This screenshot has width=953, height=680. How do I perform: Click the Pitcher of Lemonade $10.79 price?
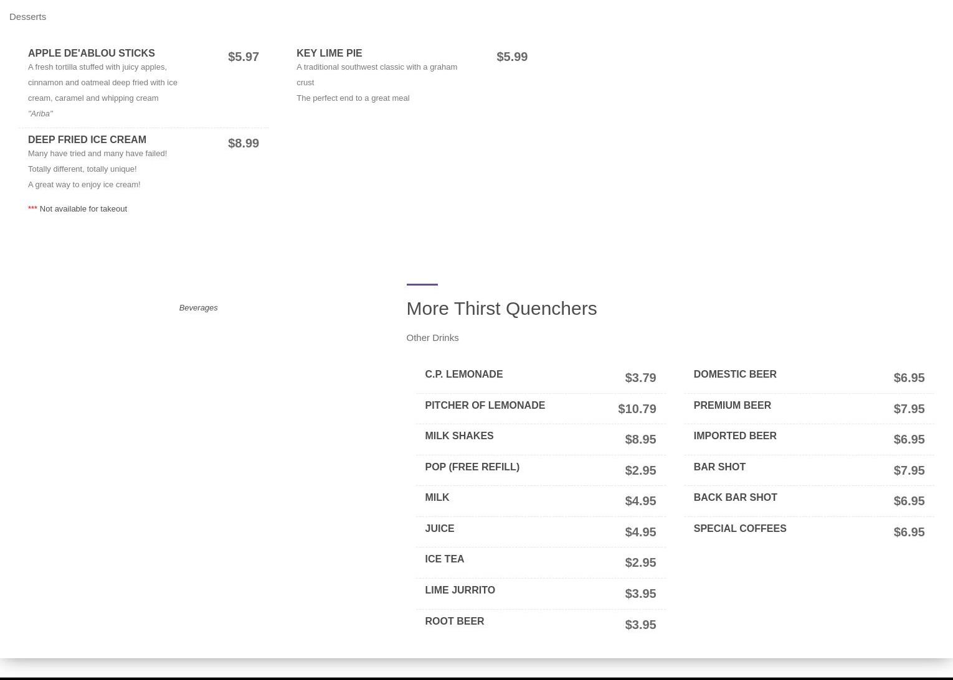637,409
